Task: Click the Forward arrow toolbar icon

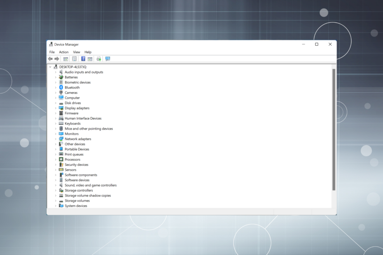Action: [57, 59]
